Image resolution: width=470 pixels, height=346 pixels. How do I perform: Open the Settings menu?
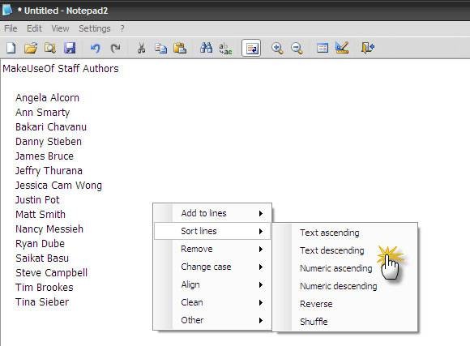(95, 28)
